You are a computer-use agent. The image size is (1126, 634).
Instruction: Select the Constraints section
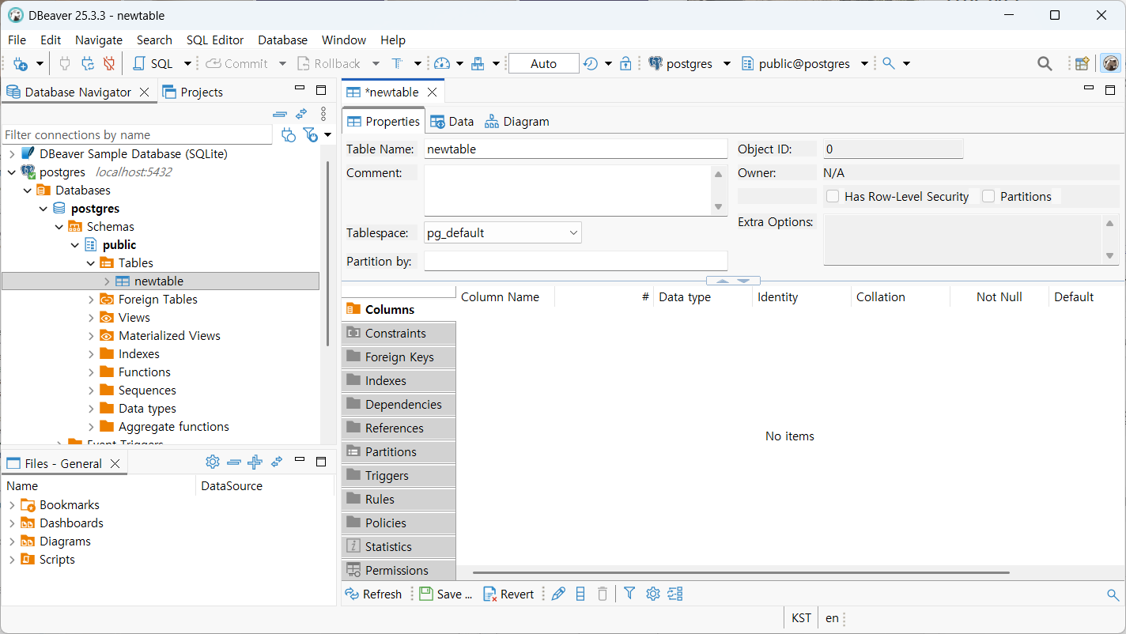pos(399,333)
